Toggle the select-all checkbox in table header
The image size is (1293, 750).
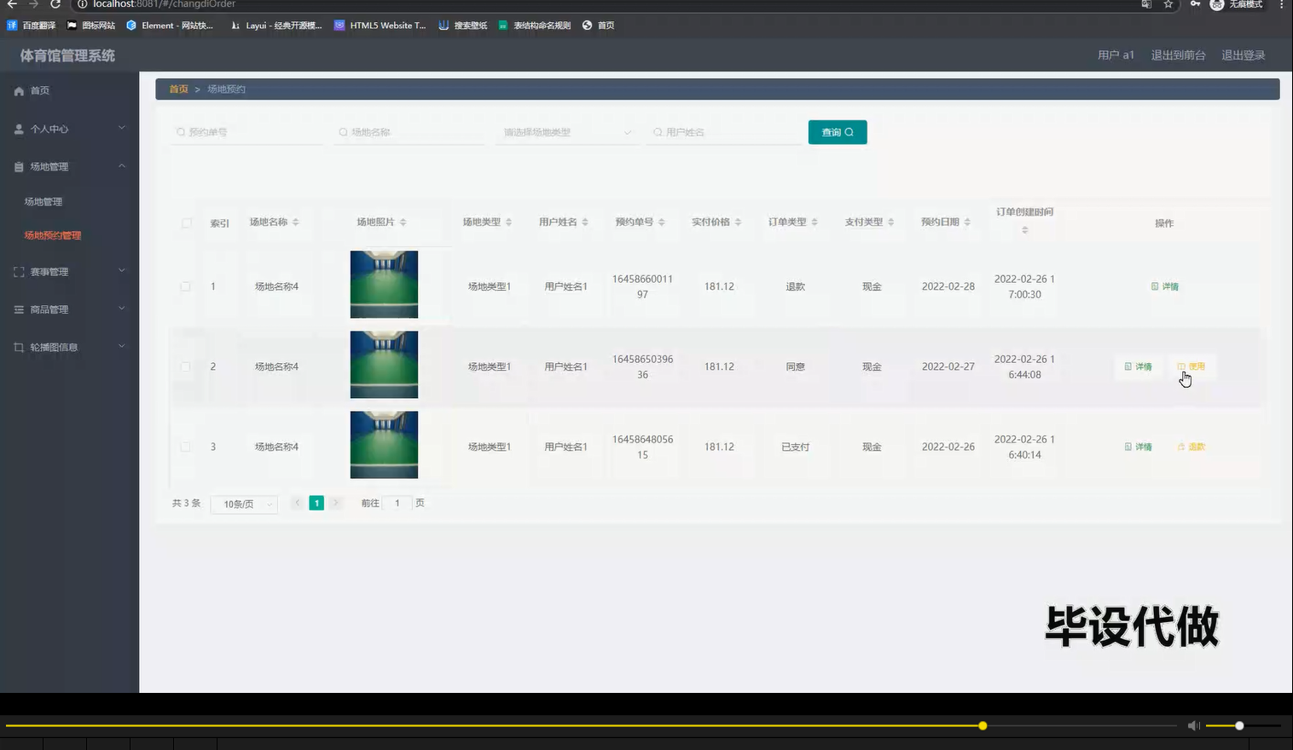186,223
